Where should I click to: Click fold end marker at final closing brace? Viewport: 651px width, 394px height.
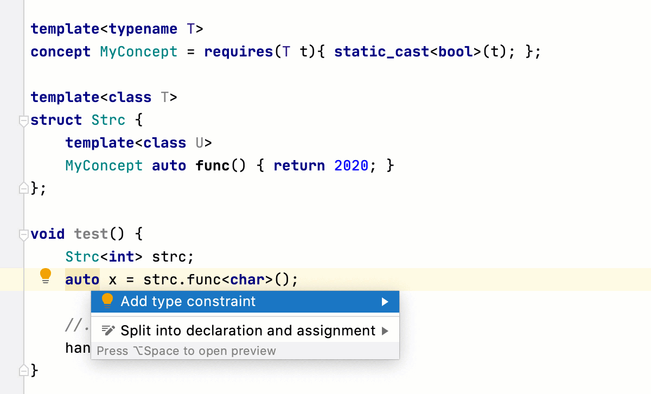(23, 371)
